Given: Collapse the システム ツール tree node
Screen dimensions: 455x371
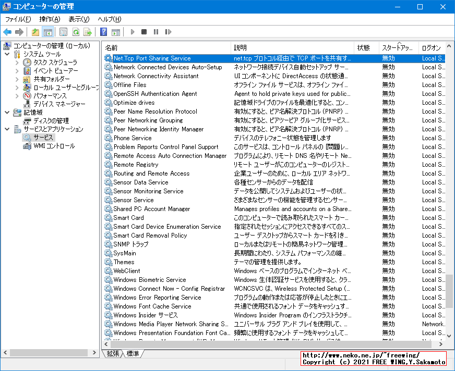Looking at the screenshot, I should click(6, 54).
